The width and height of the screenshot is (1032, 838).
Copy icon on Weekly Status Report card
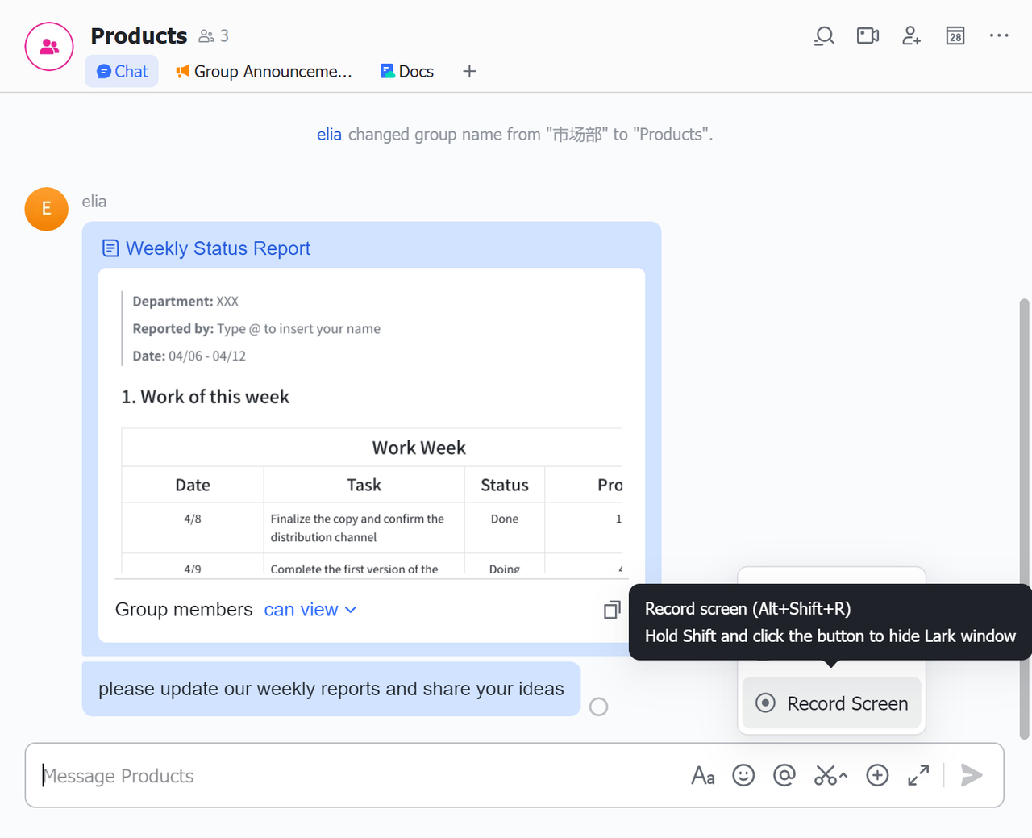tap(612, 610)
